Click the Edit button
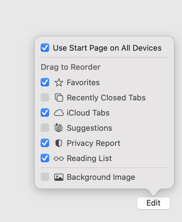 click(x=153, y=203)
